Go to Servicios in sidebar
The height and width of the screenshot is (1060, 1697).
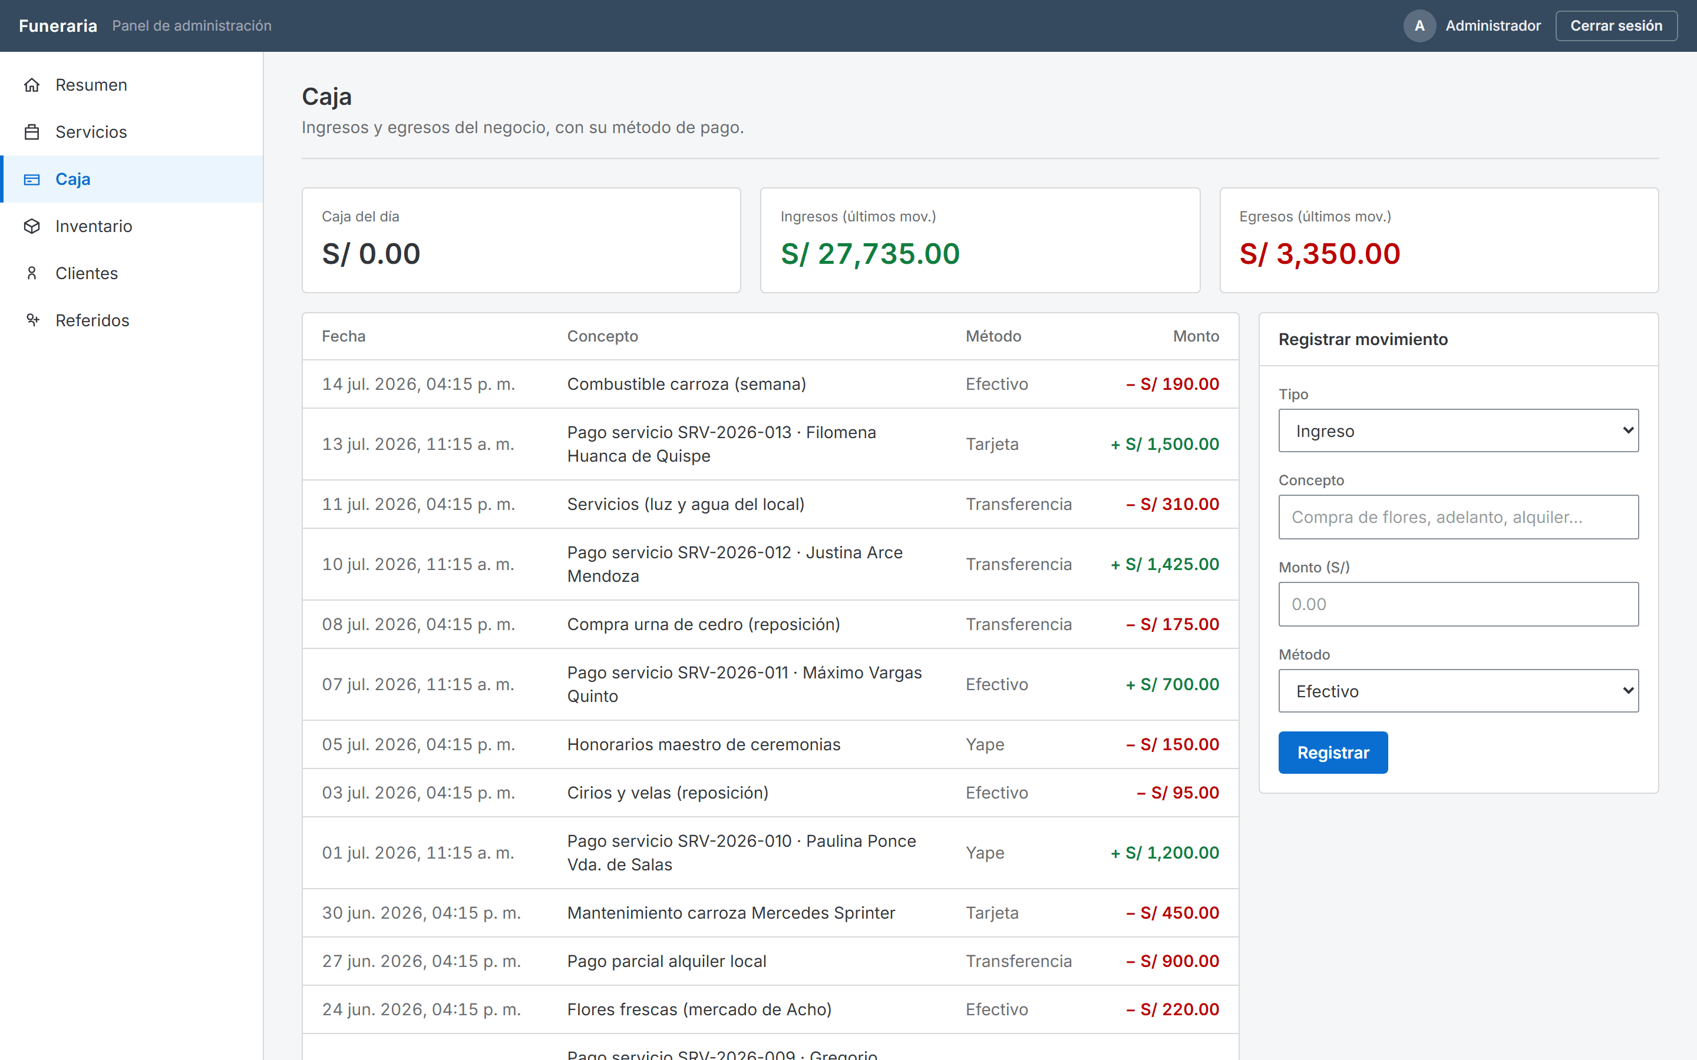(133, 132)
